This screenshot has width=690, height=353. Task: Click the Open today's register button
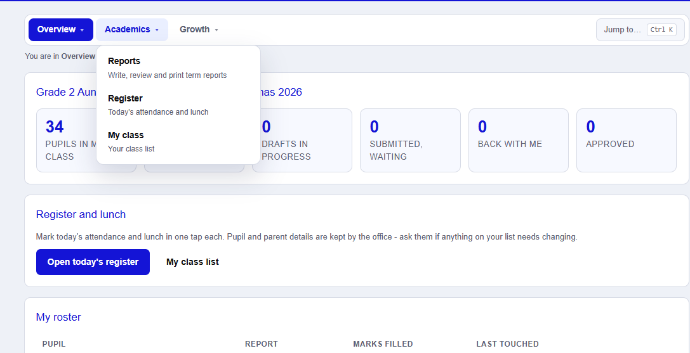pyautogui.click(x=93, y=262)
